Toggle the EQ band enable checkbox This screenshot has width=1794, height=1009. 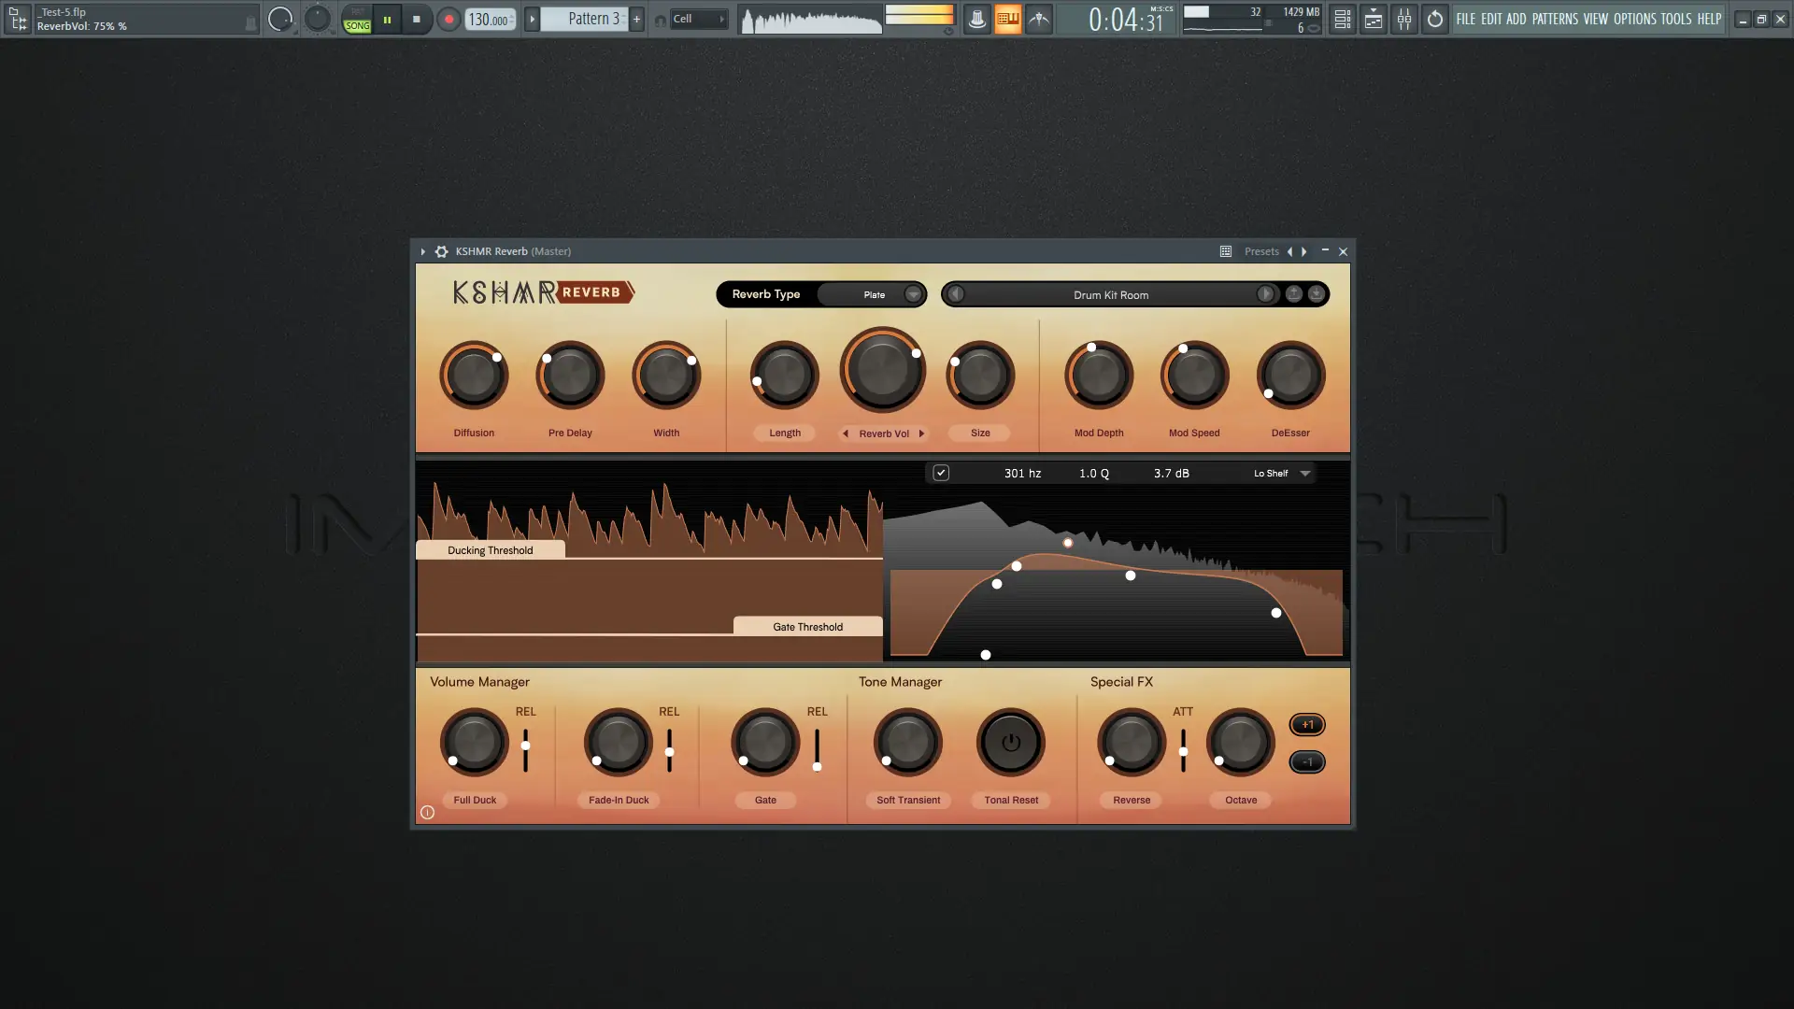941,473
